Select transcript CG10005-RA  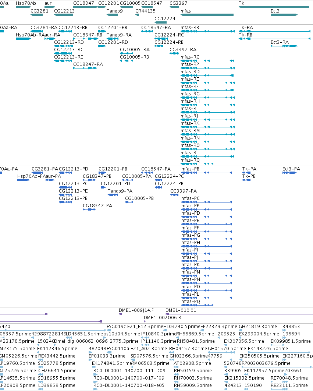pyautogui.click(x=135, y=50)
